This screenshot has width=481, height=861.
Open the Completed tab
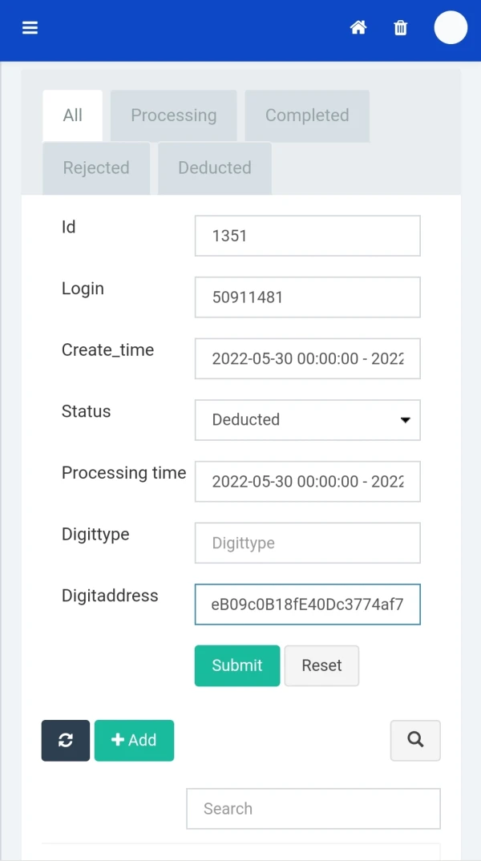[x=307, y=115]
